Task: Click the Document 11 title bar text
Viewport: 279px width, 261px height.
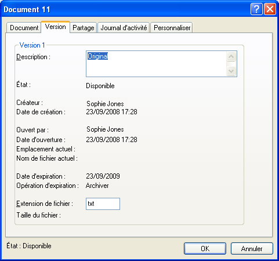Action: (x=27, y=9)
